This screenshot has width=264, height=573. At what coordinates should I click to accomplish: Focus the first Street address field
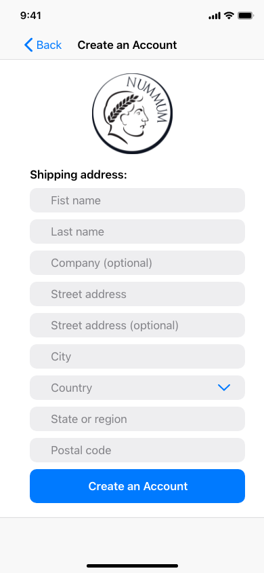click(x=137, y=294)
